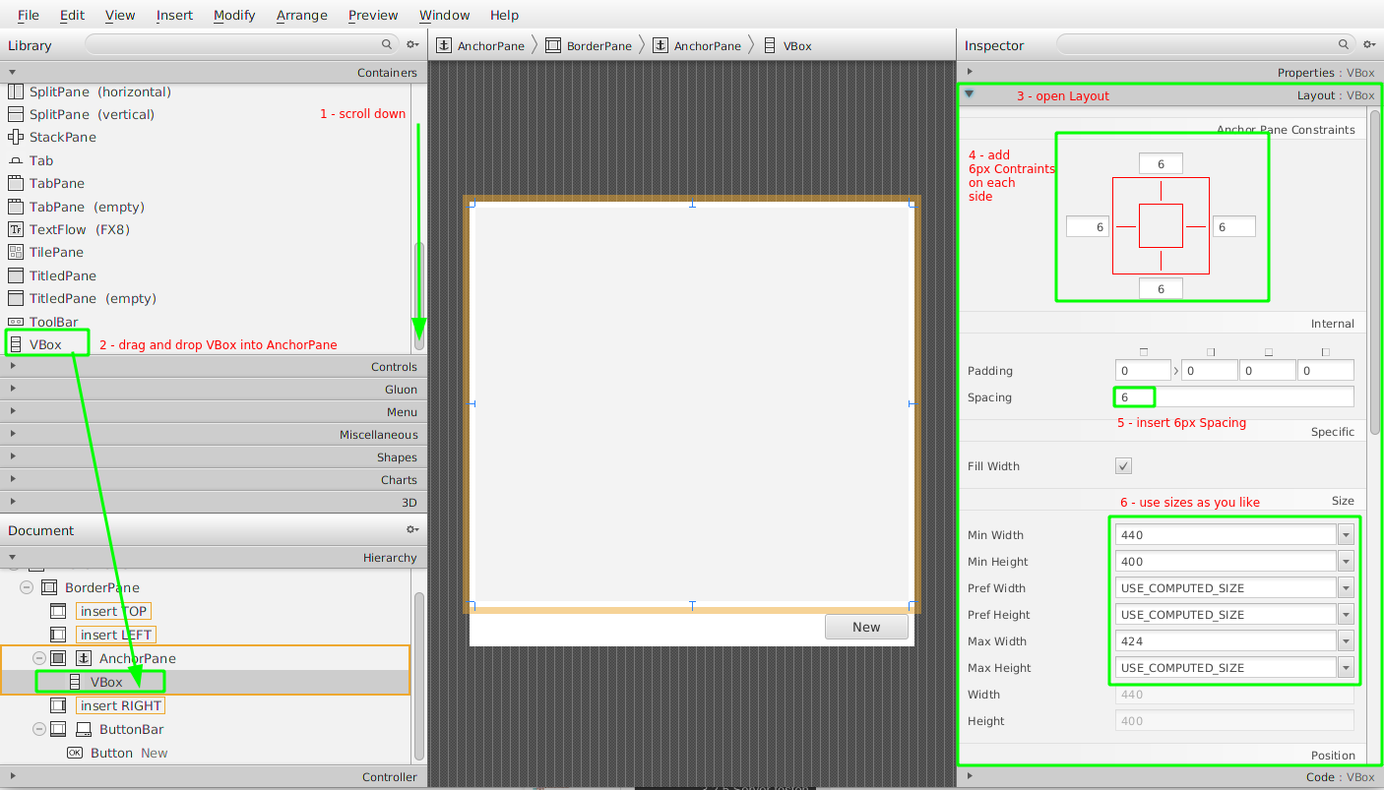
Task: Click the SplitPane (horizontal) library icon
Action: 15,91
